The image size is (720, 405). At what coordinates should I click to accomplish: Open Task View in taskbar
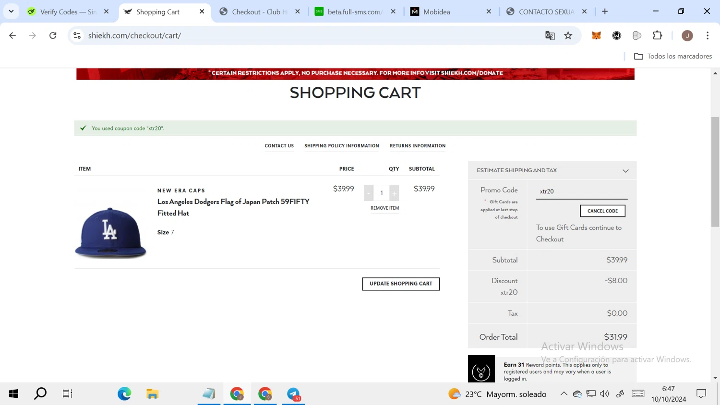(x=67, y=394)
